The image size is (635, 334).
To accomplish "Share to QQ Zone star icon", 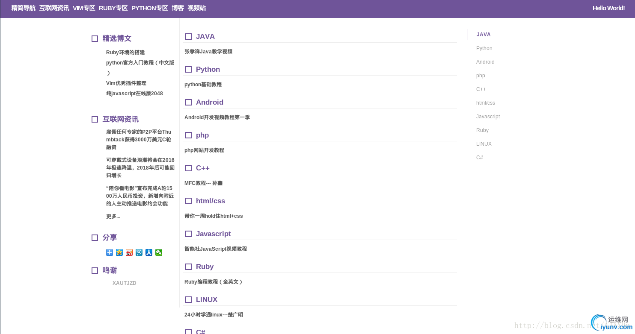I will 119,252.
